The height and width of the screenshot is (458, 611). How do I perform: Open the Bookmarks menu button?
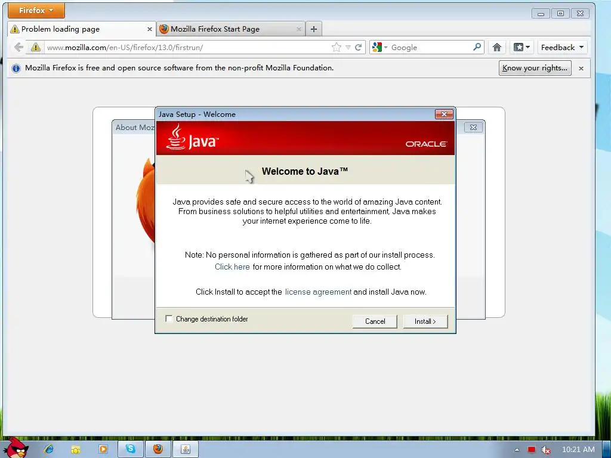tap(521, 48)
